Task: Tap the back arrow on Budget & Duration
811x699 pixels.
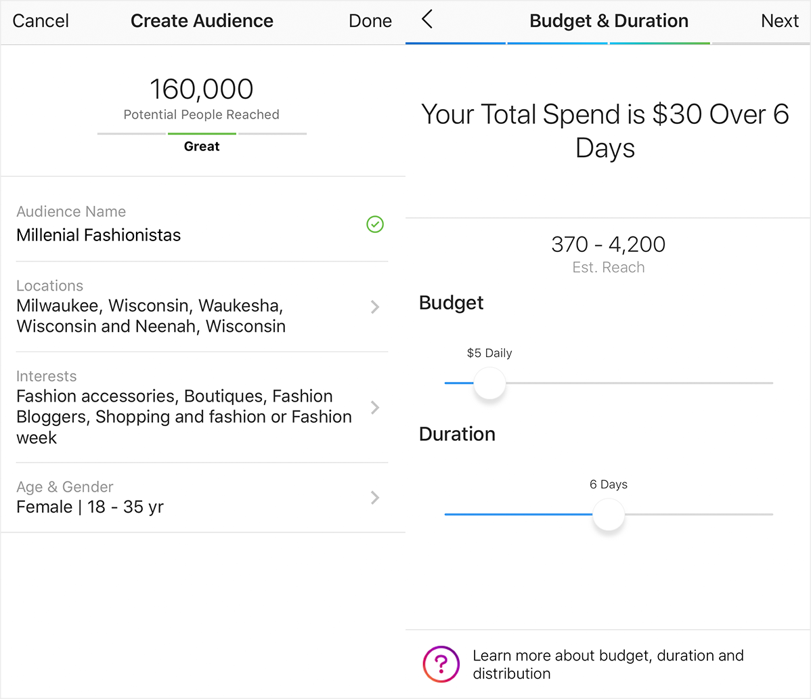Action: (x=426, y=20)
